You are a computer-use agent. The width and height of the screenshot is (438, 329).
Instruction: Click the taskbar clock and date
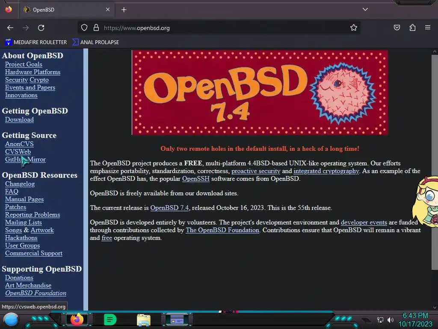point(415,320)
